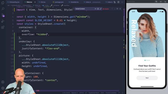Click TypeScript version 3.9.4 in status bar
The height and width of the screenshot is (94, 168).
pyautogui.click(x=102, y=93)
